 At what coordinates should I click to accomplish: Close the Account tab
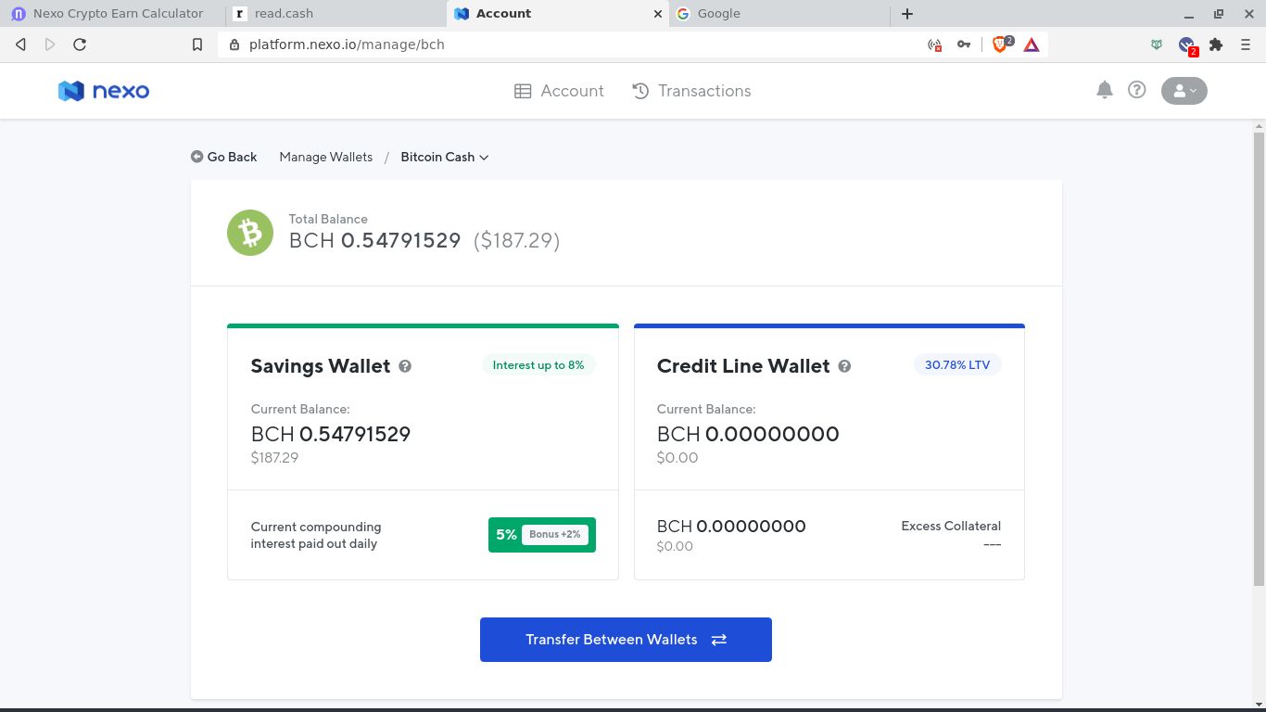tap(658, 14)
